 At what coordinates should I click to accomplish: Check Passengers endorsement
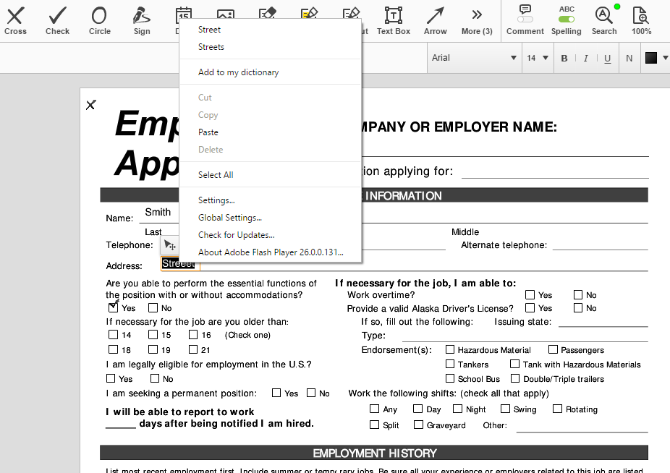(x=553, y=349)
